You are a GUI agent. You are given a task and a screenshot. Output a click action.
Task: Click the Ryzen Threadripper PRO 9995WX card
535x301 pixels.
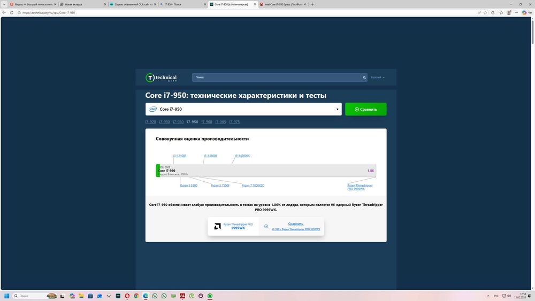pos(233,226)
